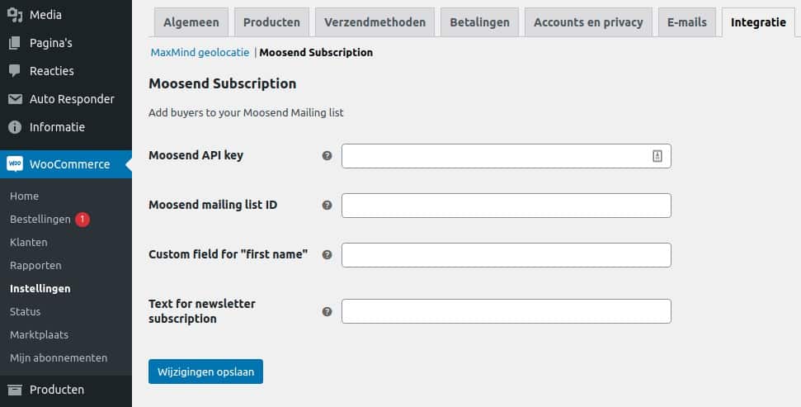Click password manager icon inside API key field
The height and width of the screenshot is (407, 801).
657,156
